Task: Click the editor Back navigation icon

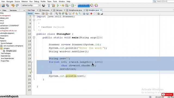Action: click(46, 14)
